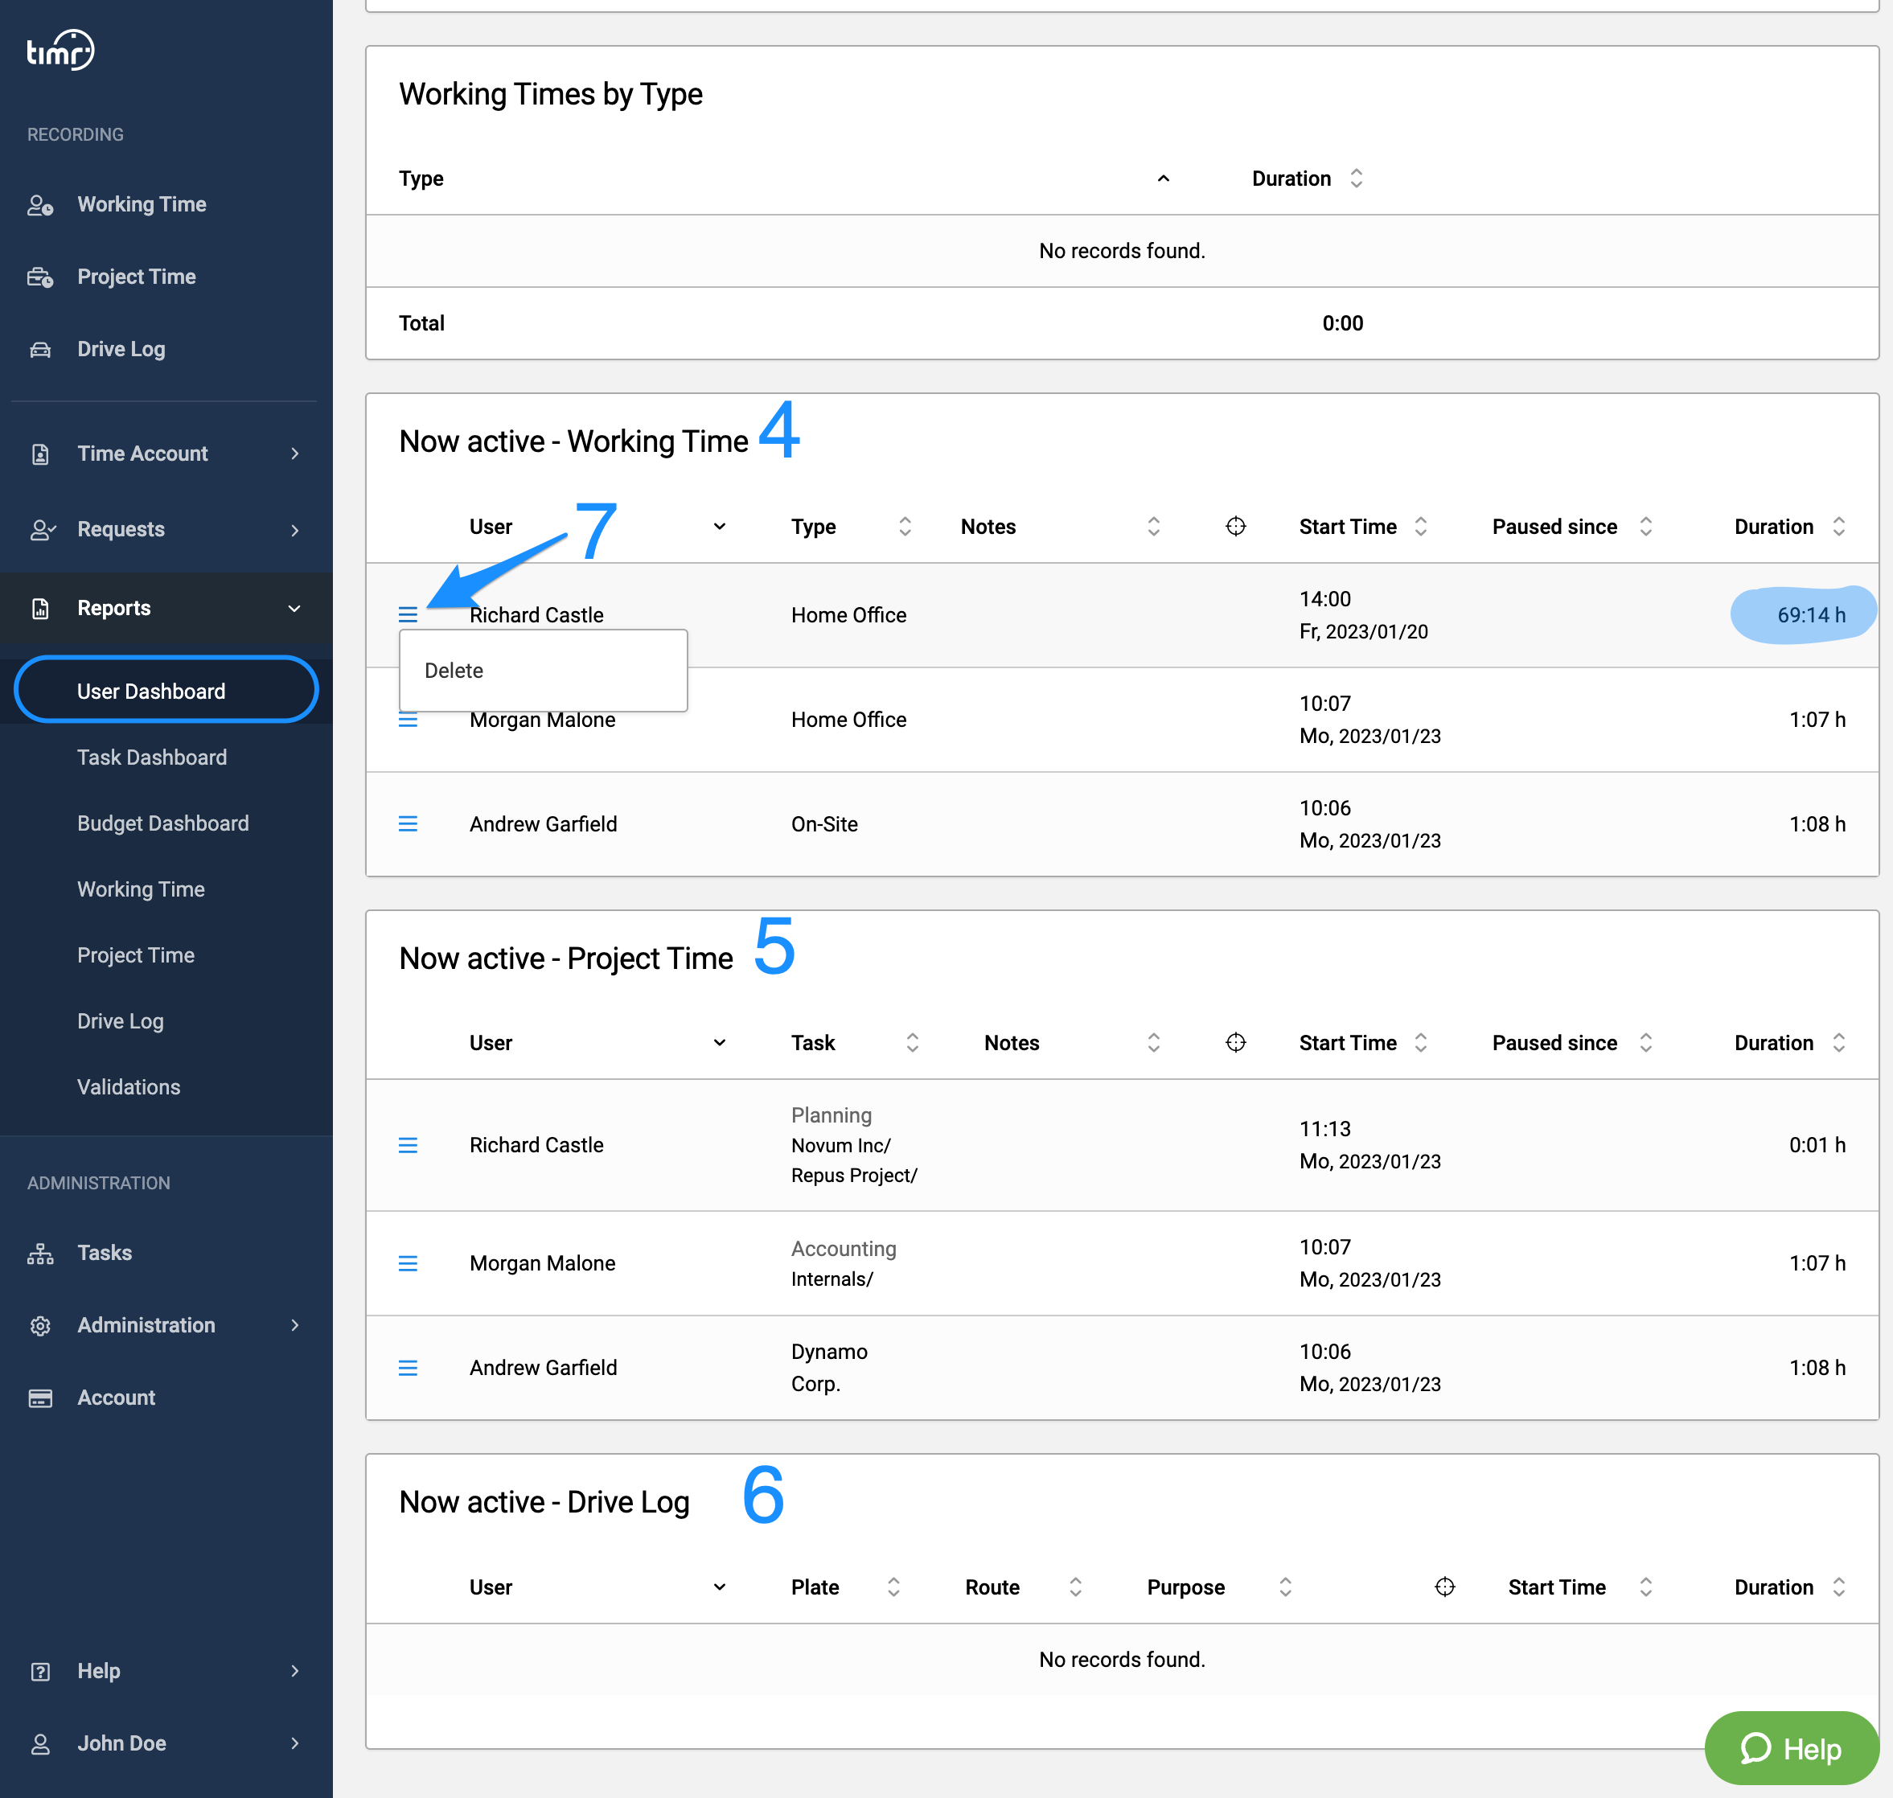
Task: Click location crosshair icon in Working Time table
Action: (x=1235, y=526)
